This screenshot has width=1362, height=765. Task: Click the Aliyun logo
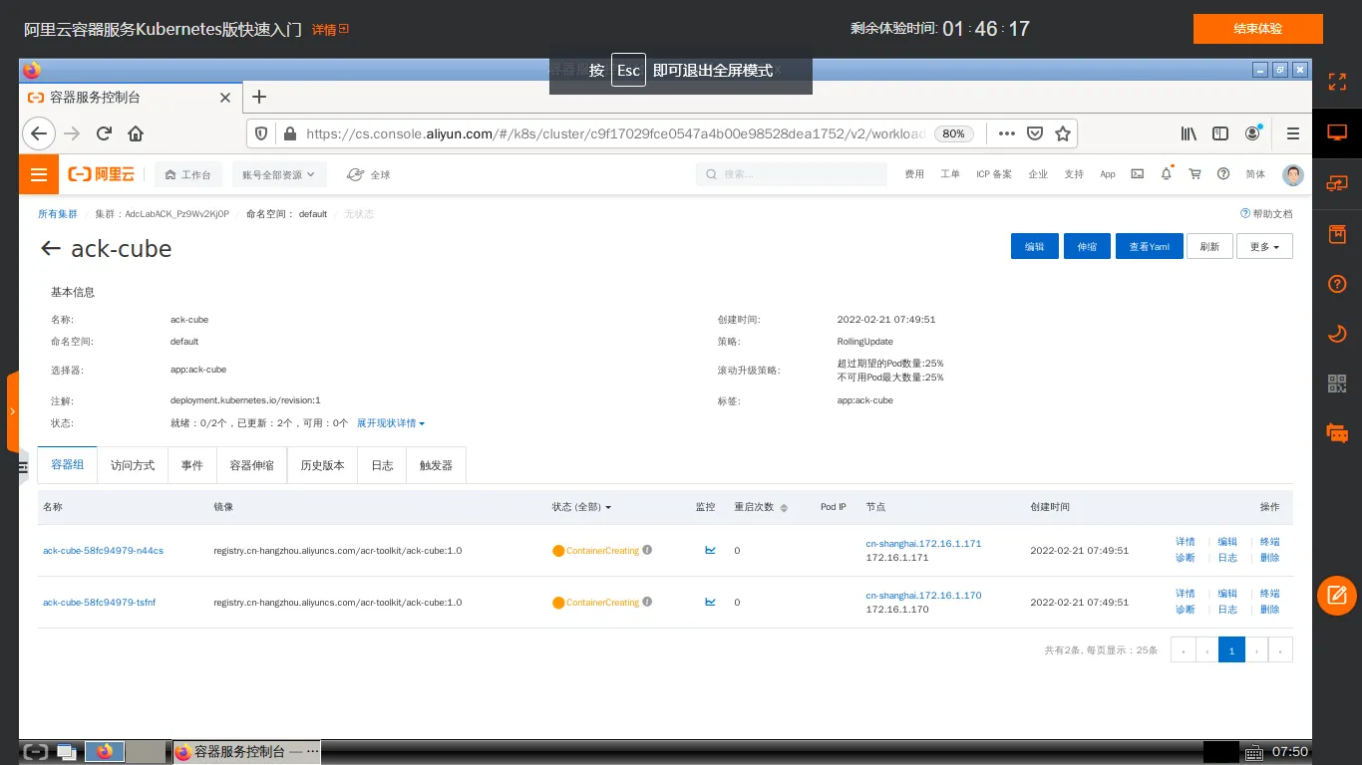coord(101,174)
